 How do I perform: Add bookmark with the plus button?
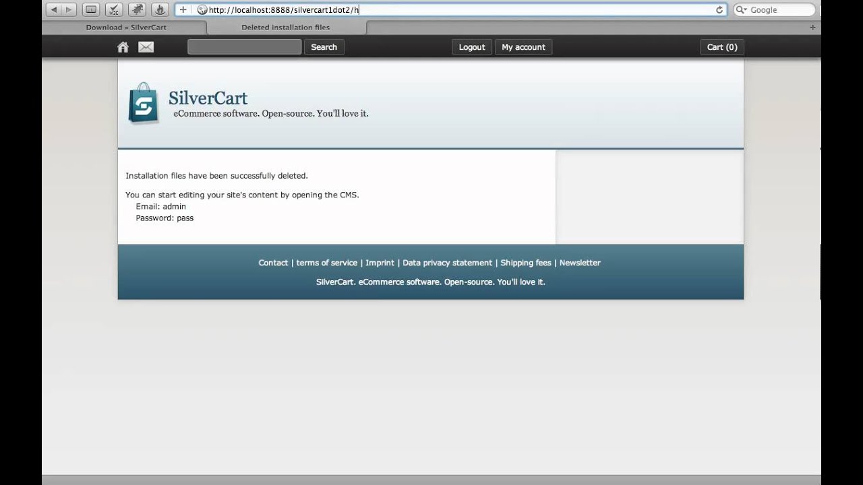(x=183, y=9)
